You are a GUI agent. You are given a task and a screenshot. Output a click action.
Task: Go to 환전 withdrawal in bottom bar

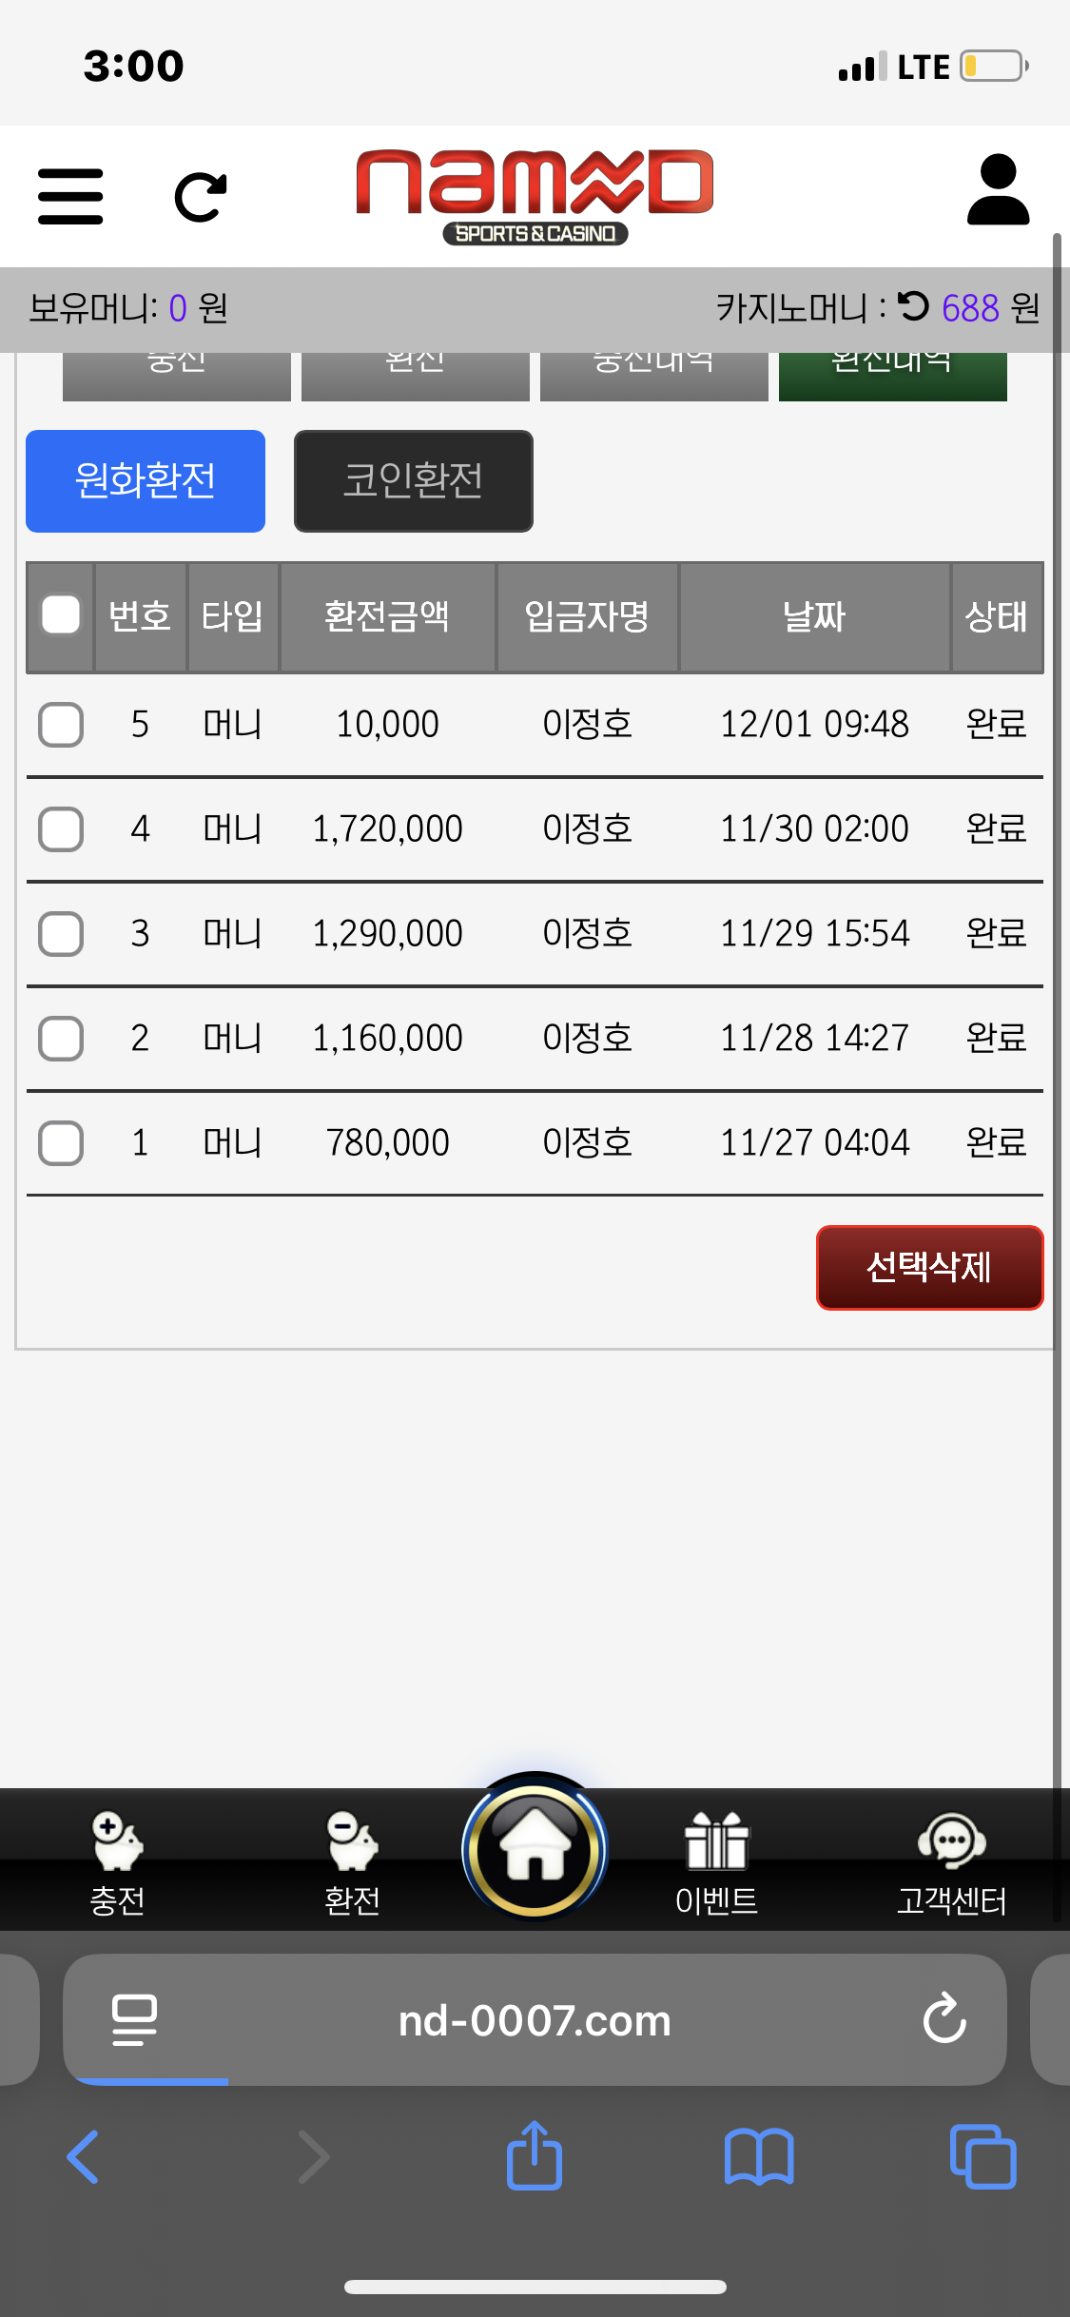click(352, 1862)
